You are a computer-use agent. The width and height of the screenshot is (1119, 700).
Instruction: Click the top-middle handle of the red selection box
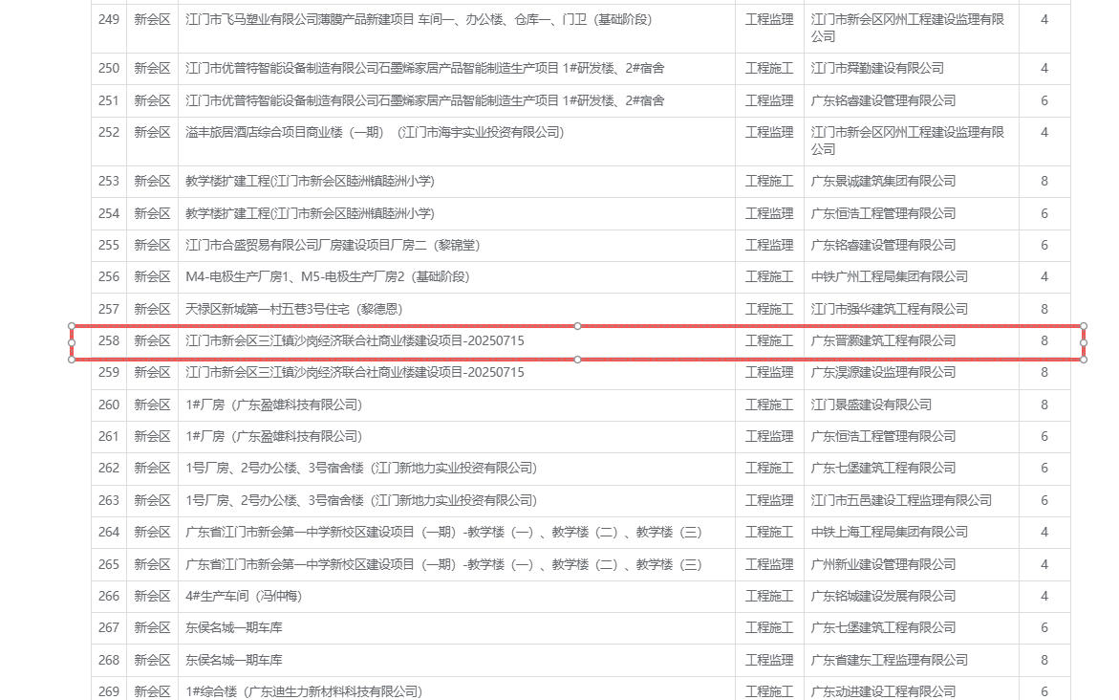(577, 326)
